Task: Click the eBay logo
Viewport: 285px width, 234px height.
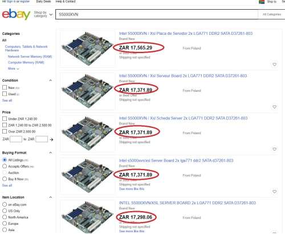Action: 16,14
